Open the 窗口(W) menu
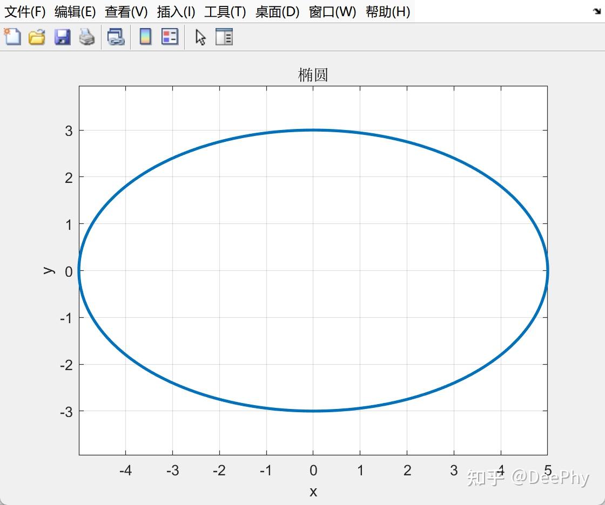This screenshot has height=505, width=605. coord(332,12)
